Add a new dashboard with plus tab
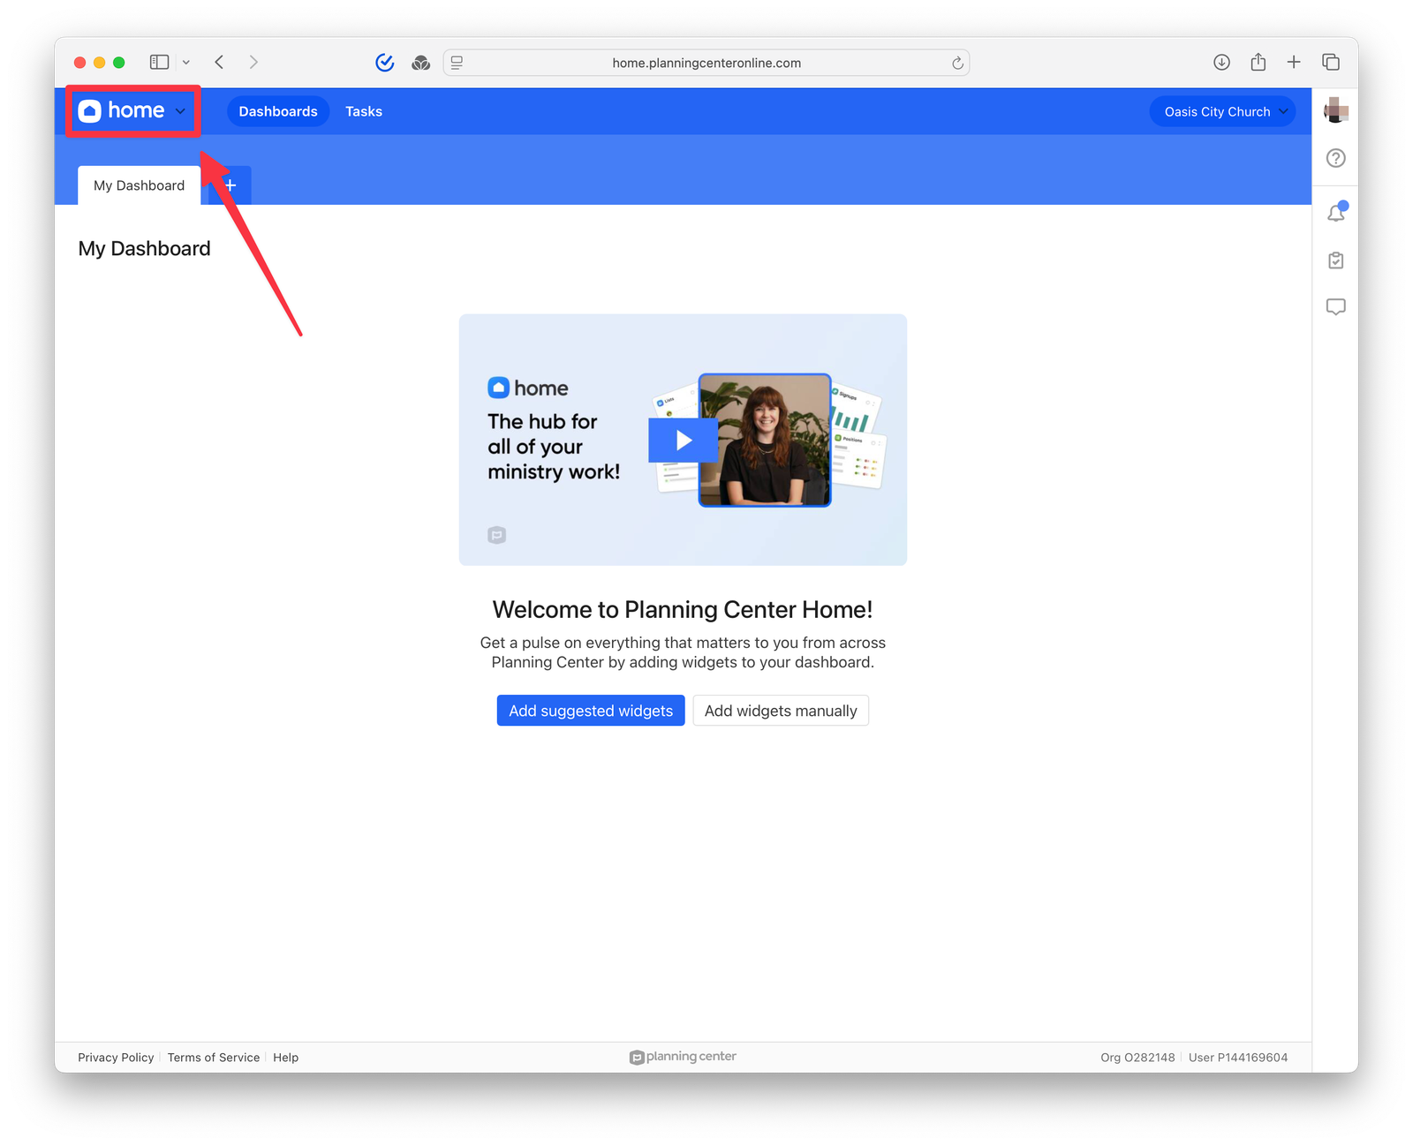The width and height of the screenshot is (1413, 1145). [x=231, y=185]
